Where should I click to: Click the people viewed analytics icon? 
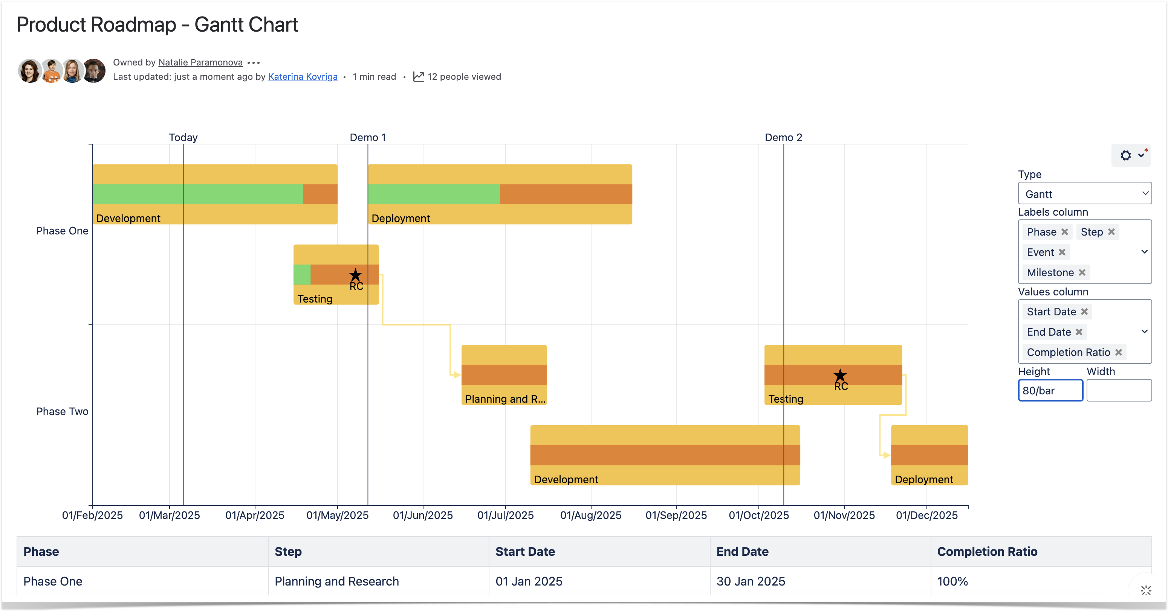(418, 77)
